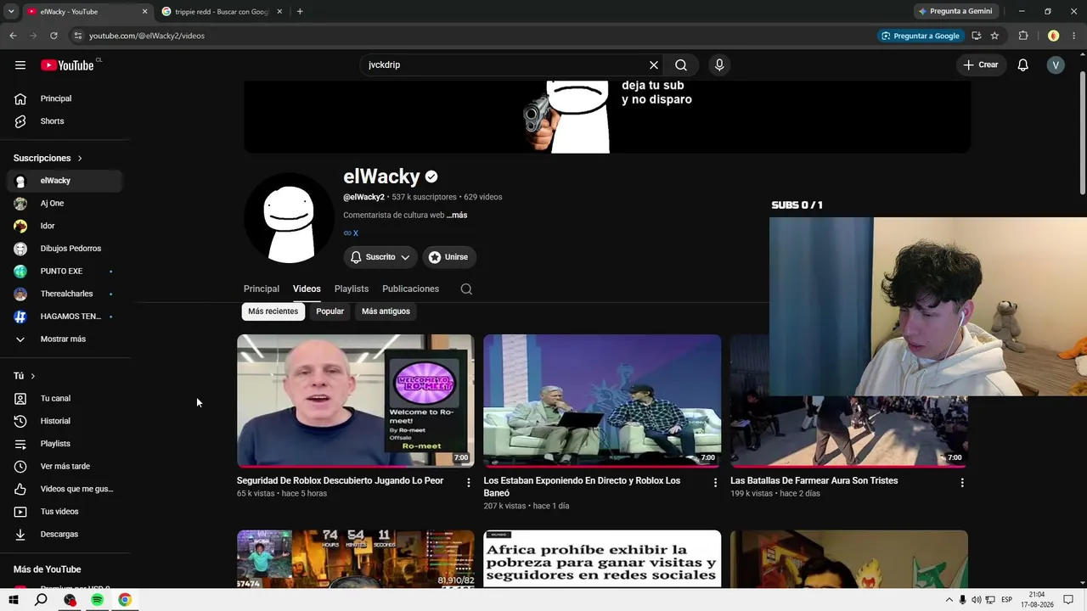The image size is (1087, 611).
Task: Select the Más recientes filter chip
Action: 273,311
